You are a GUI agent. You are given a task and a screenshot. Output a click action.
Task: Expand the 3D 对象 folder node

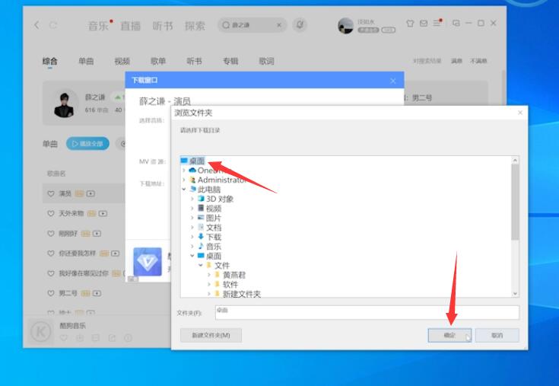(192, 199)
